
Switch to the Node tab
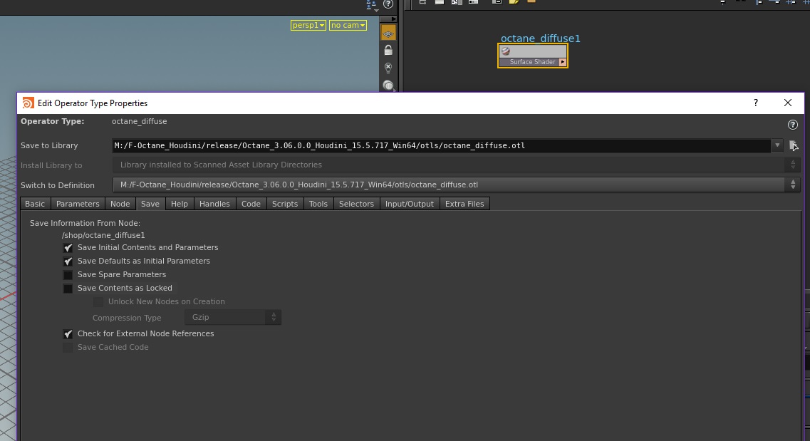tap(120, 204)
